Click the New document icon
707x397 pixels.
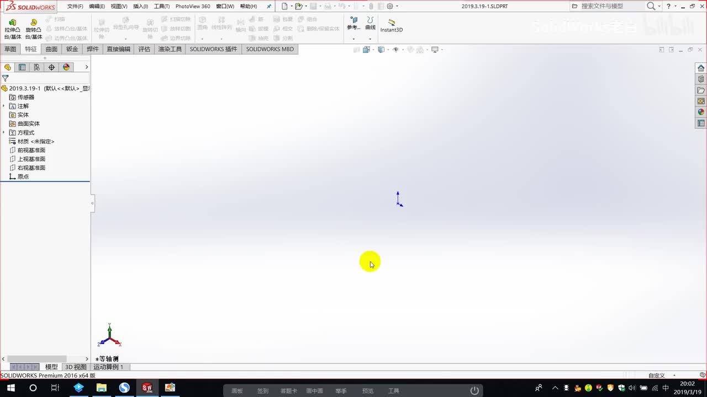click(x=284, y=6)
